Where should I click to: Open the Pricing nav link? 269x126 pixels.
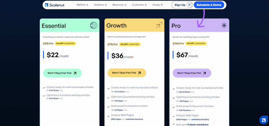[157, 5]
